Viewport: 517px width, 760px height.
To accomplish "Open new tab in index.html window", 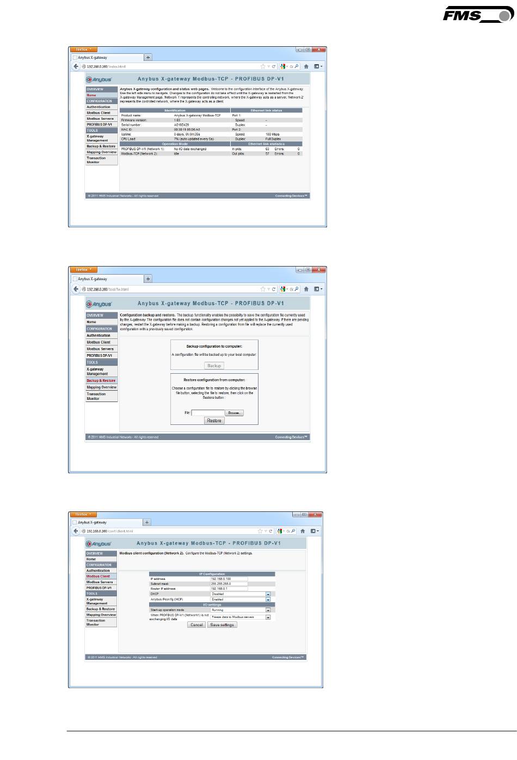I will pyautogui.click(x=148, y=57).
